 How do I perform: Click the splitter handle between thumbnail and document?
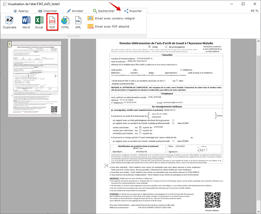(x=69, y=126)
